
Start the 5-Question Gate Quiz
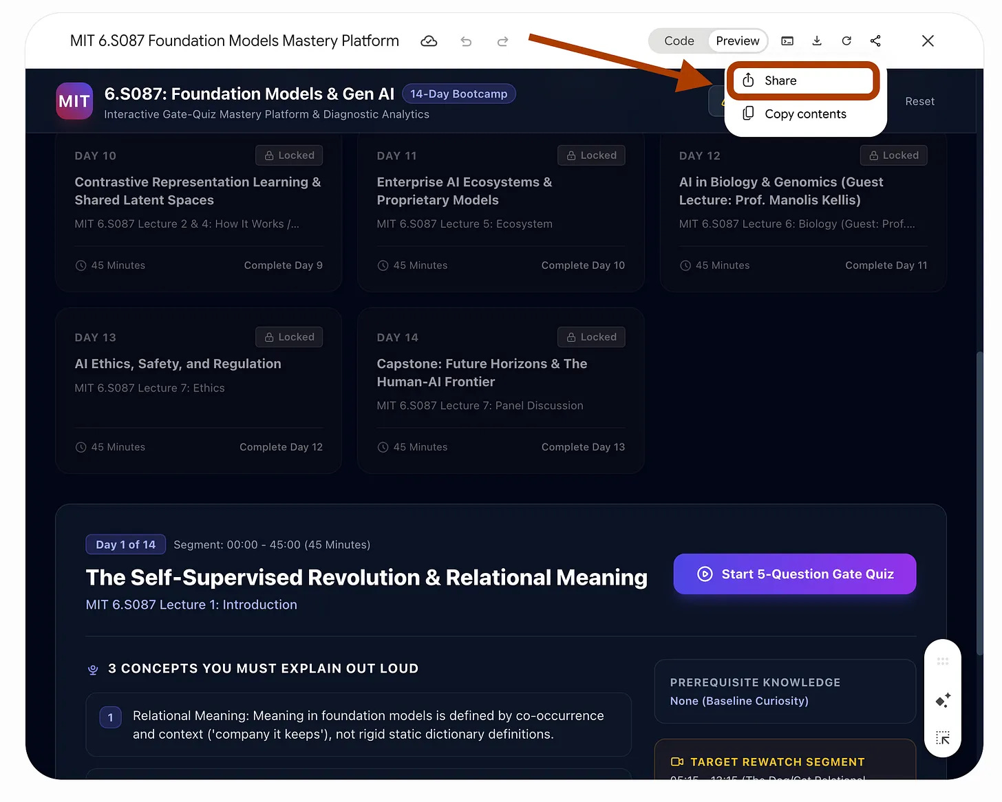795,574
